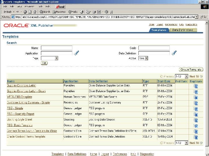The width and height of the screenshot is (209, 156).
Task: Duplicate the FSG - Quarterly Report template
Action: (x=196, y=114)
